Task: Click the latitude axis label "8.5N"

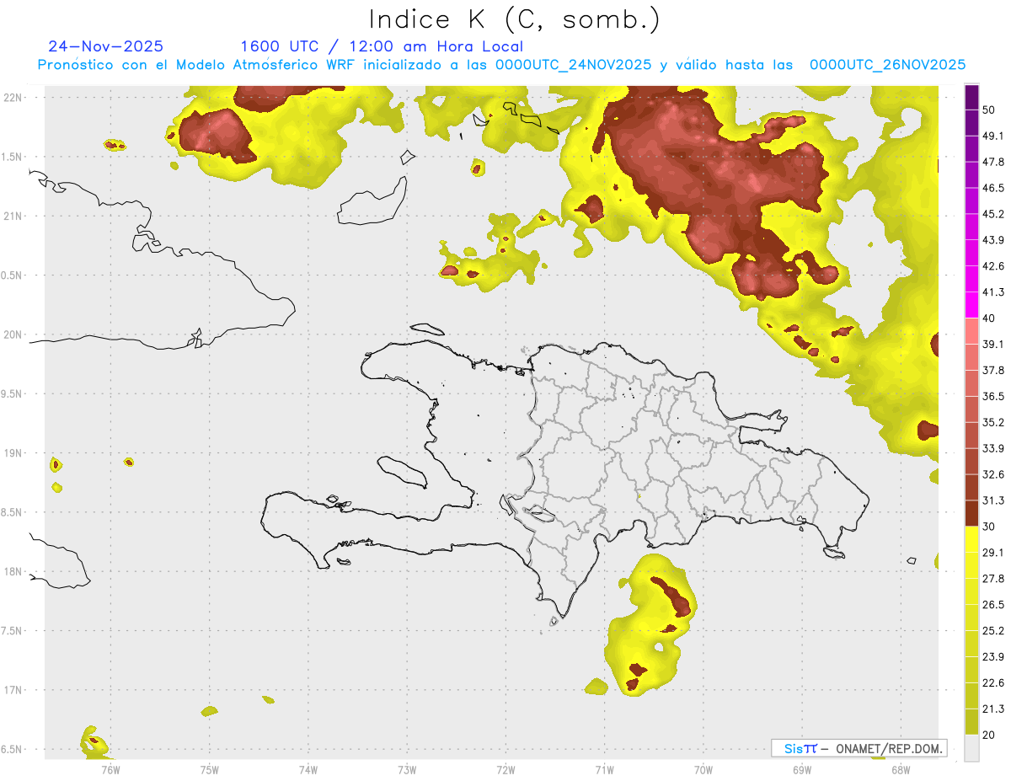Action: (13, 513)
